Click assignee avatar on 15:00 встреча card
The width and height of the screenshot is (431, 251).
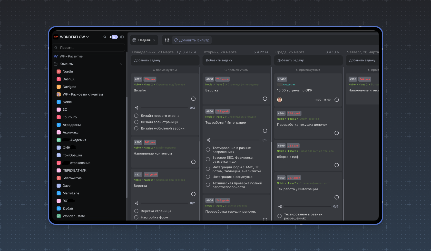point(279,100)
